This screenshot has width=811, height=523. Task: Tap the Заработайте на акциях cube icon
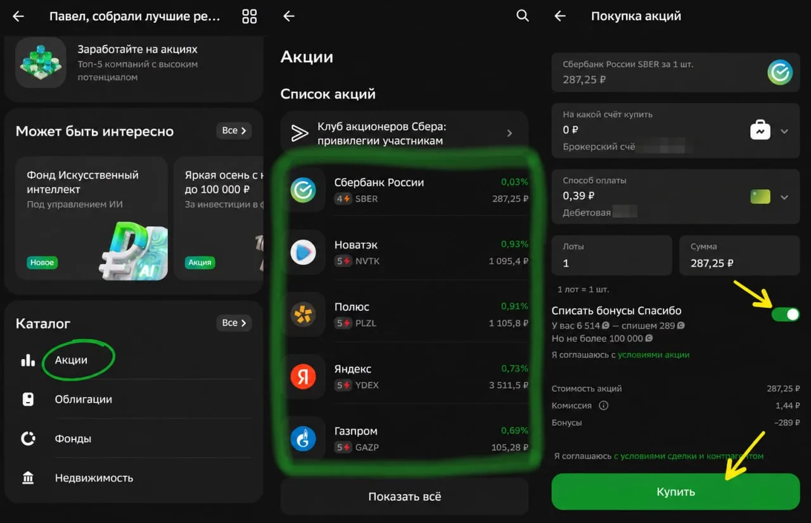[41, 62]
